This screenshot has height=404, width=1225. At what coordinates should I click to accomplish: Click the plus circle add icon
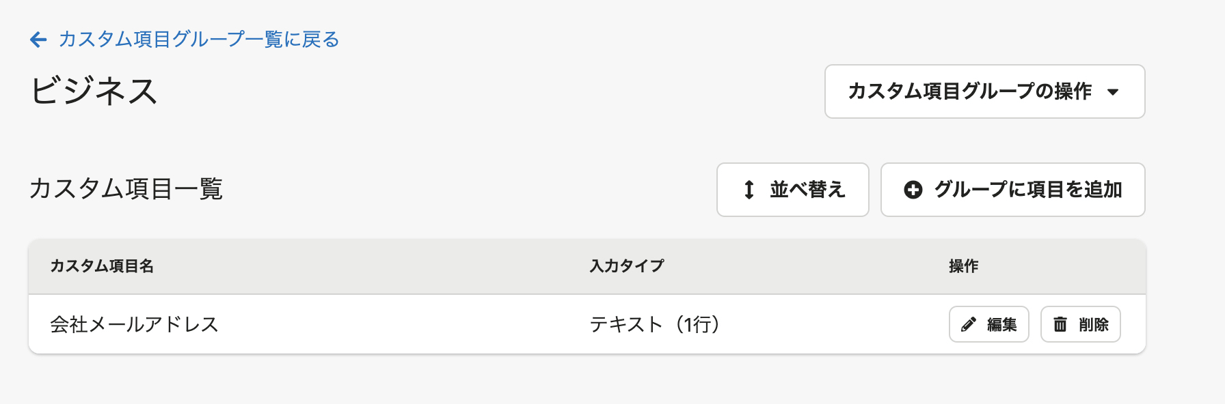click(x=913, y=190)
